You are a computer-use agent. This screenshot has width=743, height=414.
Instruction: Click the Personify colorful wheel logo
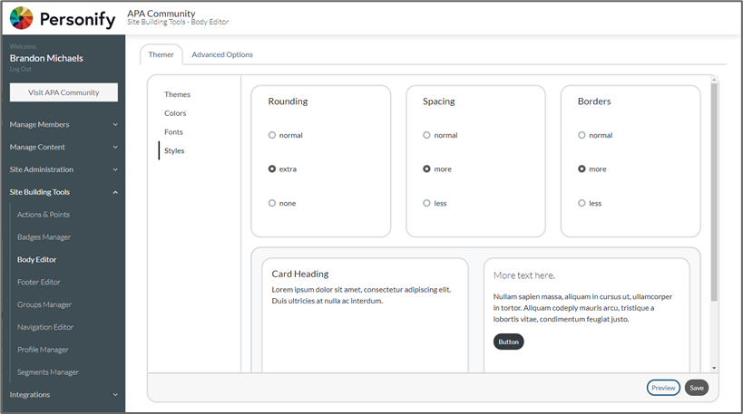click(22, 18)
